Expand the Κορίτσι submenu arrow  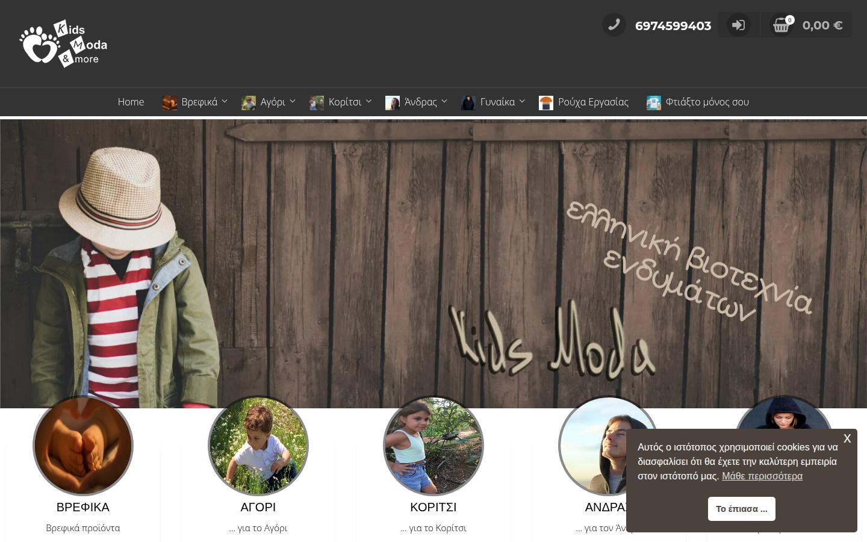pos(368,101)
